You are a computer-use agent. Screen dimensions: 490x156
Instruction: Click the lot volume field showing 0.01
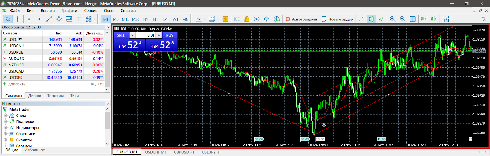[x=146, y=35]
